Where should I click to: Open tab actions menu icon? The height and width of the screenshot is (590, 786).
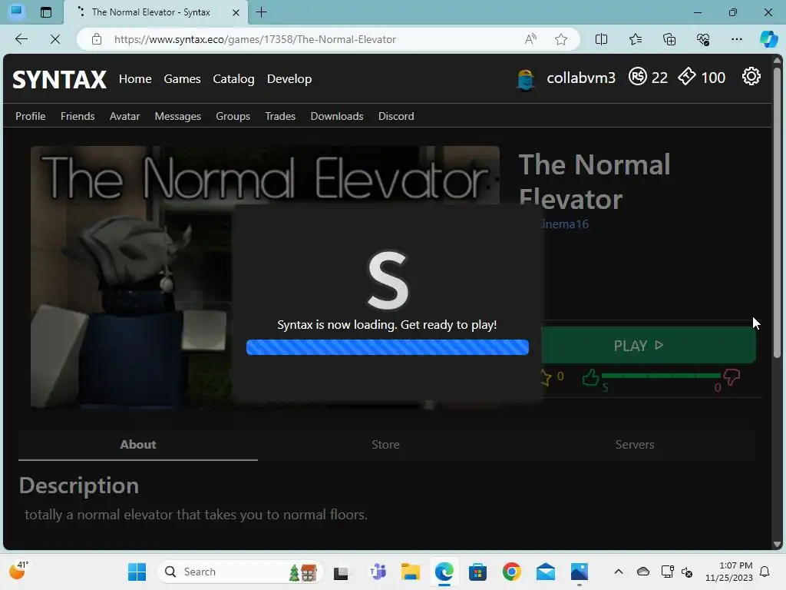(x=45, y=12)
